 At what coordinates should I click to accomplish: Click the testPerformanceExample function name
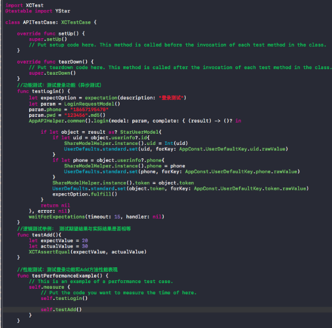coord(64,276)
